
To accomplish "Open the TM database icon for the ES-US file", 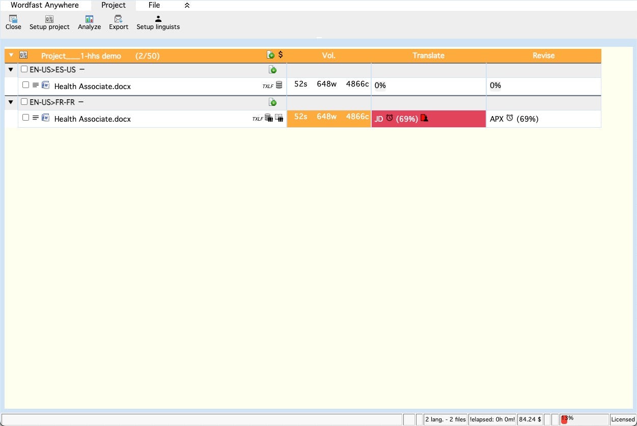I will point(279,85).
